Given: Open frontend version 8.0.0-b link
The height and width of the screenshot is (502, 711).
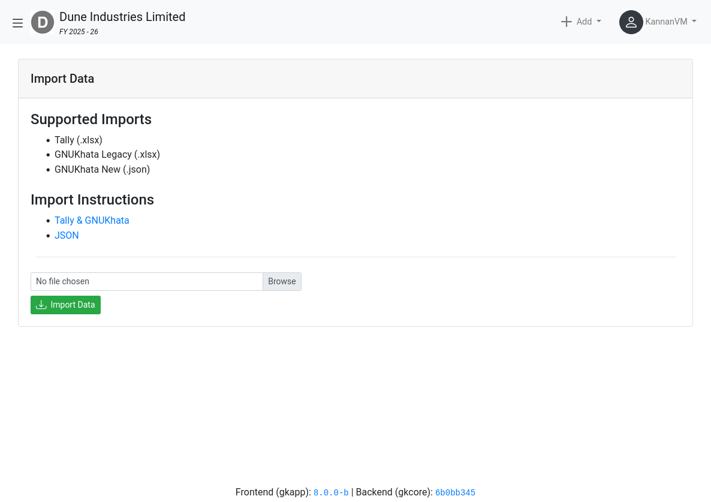Looking at the screenshot, I should (331, 492).
